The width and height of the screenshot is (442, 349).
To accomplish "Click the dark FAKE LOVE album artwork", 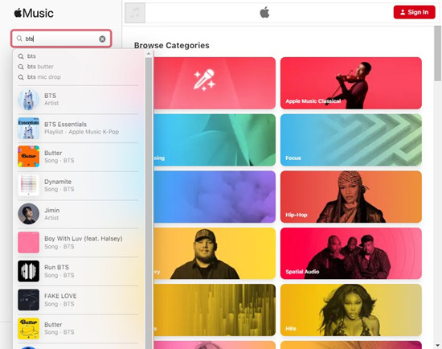I will 28,300.
